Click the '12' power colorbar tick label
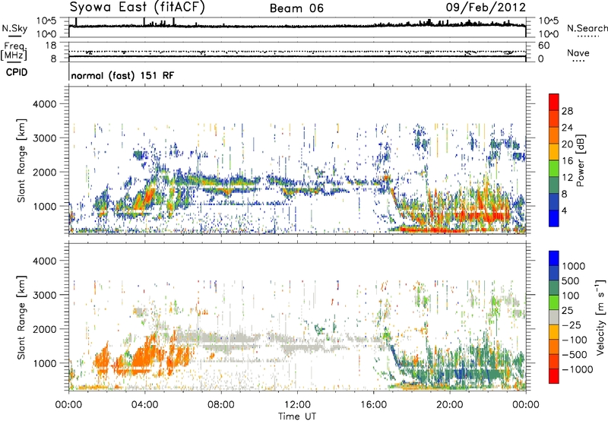608x421 pixels. (x=567, y=178)
